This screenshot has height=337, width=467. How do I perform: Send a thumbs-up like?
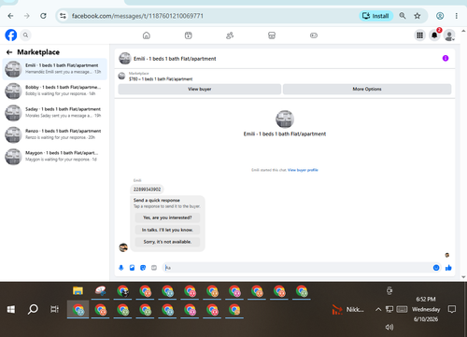point(448,268)
